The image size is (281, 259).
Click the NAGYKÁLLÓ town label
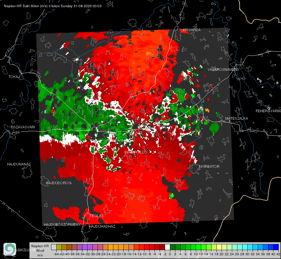click(x=136, y=152)
